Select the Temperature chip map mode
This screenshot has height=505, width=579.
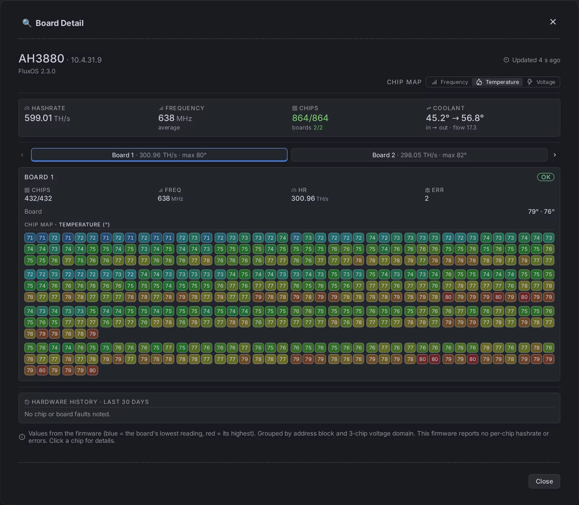pyautogui.click(x=498, y=82)
